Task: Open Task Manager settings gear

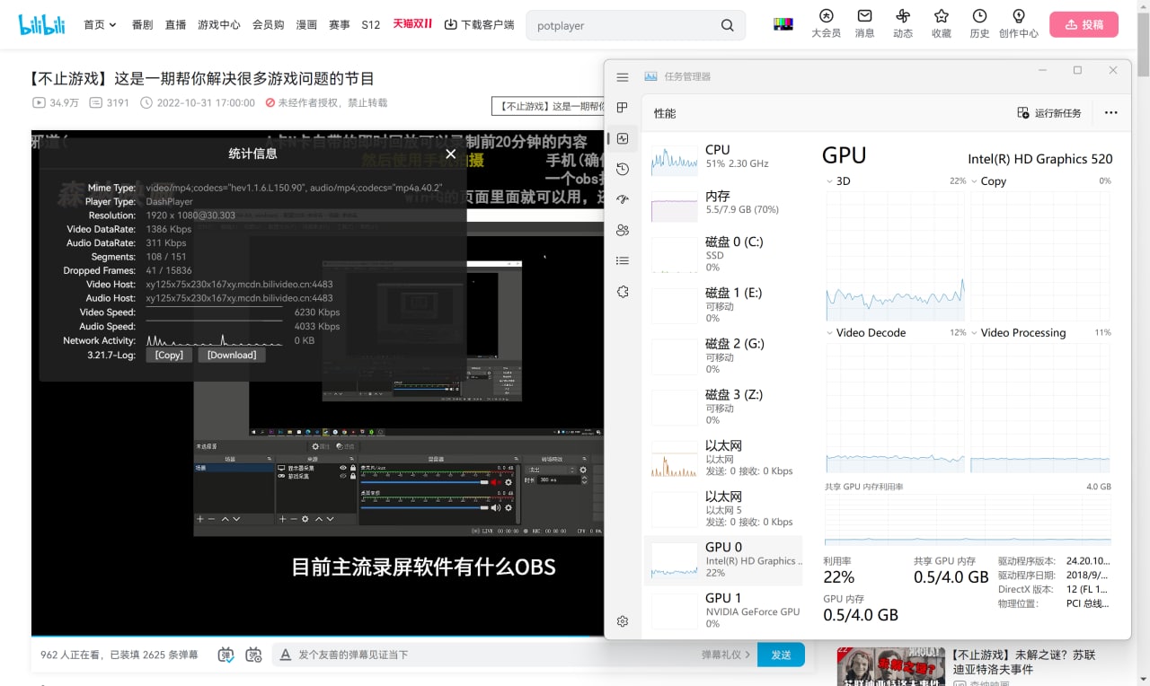Action: [x=623, y=621]
